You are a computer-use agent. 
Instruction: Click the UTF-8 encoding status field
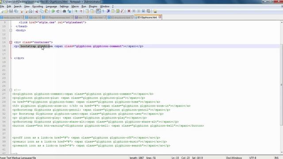pyautogui.click(x=252, y=158)
